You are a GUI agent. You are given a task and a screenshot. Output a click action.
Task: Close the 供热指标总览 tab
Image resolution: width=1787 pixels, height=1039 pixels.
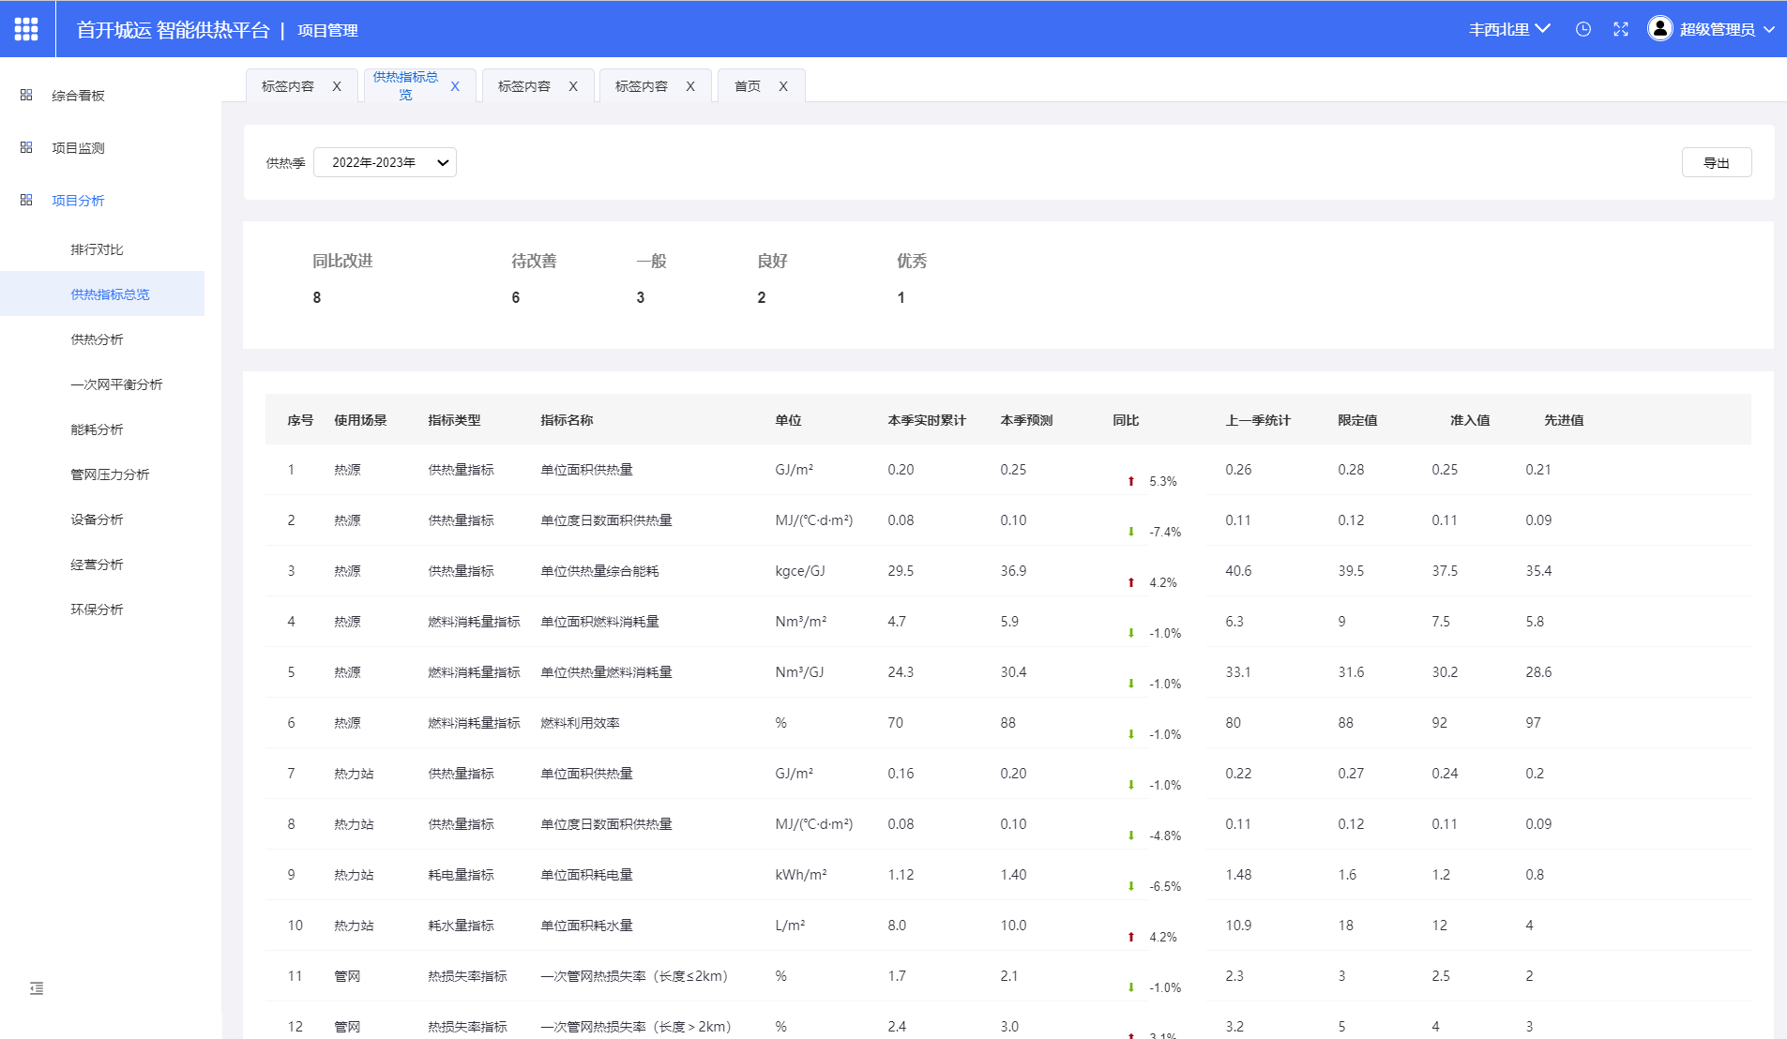pyautogui.click(x=455, y=86)
